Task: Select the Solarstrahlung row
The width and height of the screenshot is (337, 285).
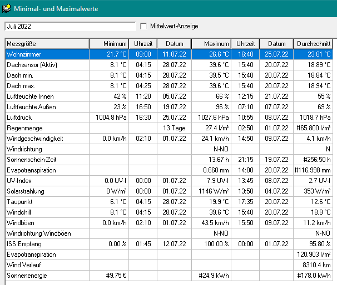Action: 47,191
